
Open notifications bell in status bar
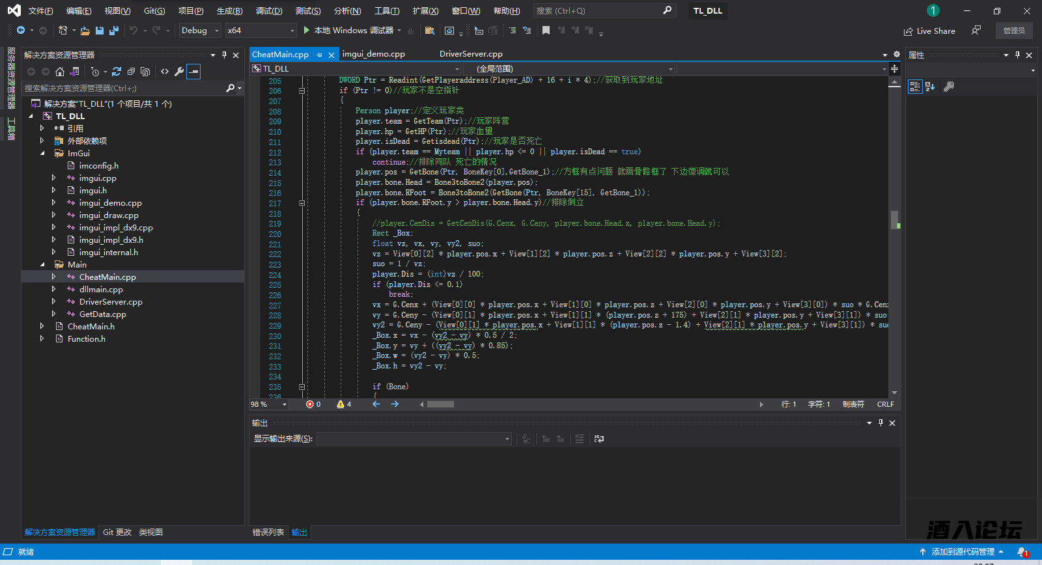coord(1022,552)
